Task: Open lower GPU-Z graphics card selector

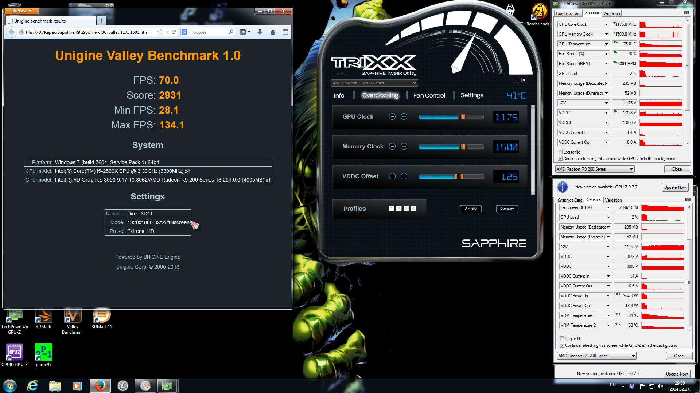Action: [596, 356]
